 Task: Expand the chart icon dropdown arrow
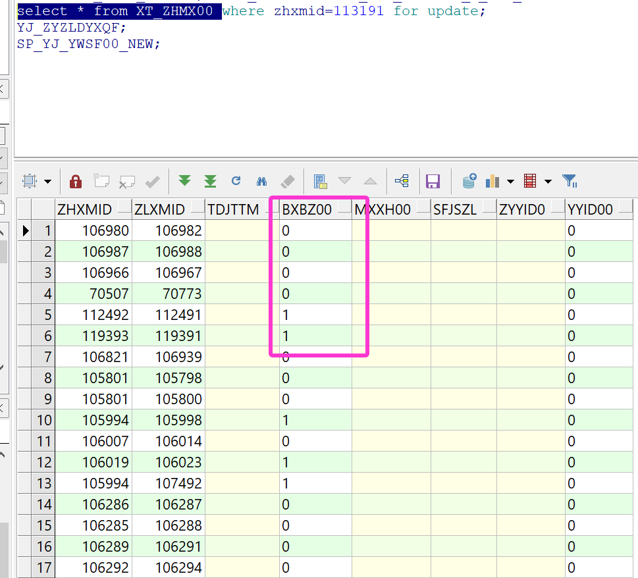coord(510,182)
